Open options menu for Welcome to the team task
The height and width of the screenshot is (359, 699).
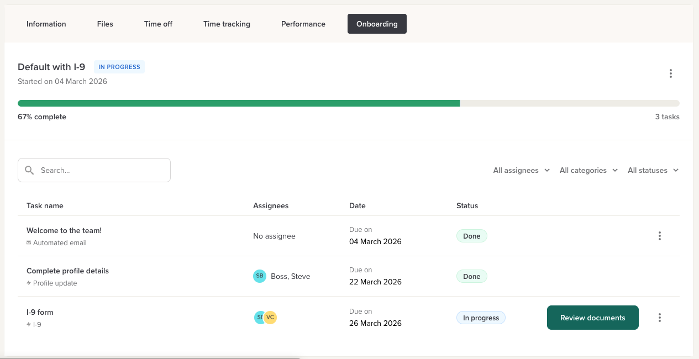pyautogui.click(x=659, y=236)
